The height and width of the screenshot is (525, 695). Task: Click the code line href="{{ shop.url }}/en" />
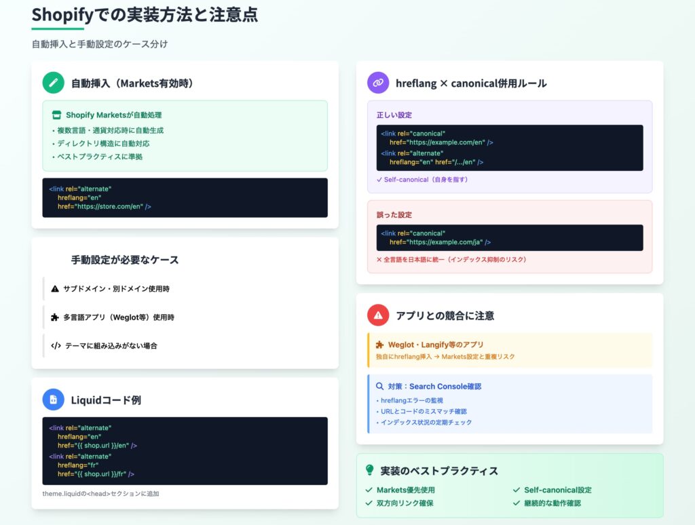coord(97,446)
